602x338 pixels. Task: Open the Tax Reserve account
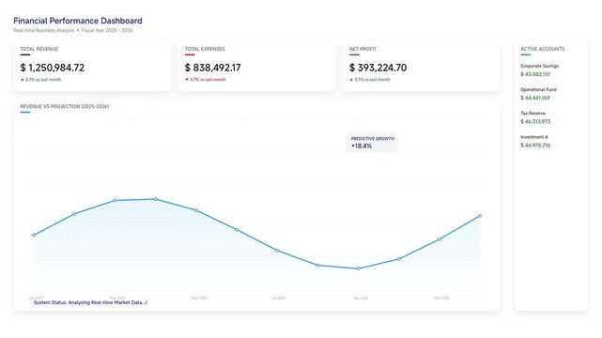533,114
